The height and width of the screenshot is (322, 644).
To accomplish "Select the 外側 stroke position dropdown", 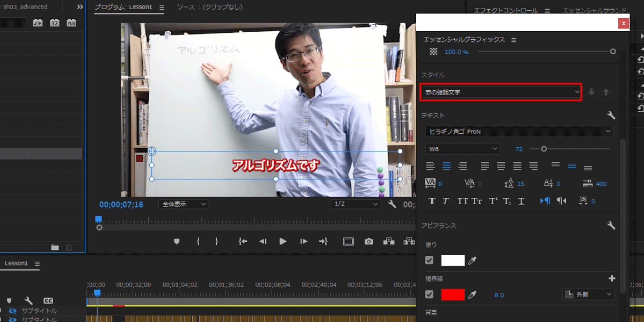I will click(x=588, y=294).
